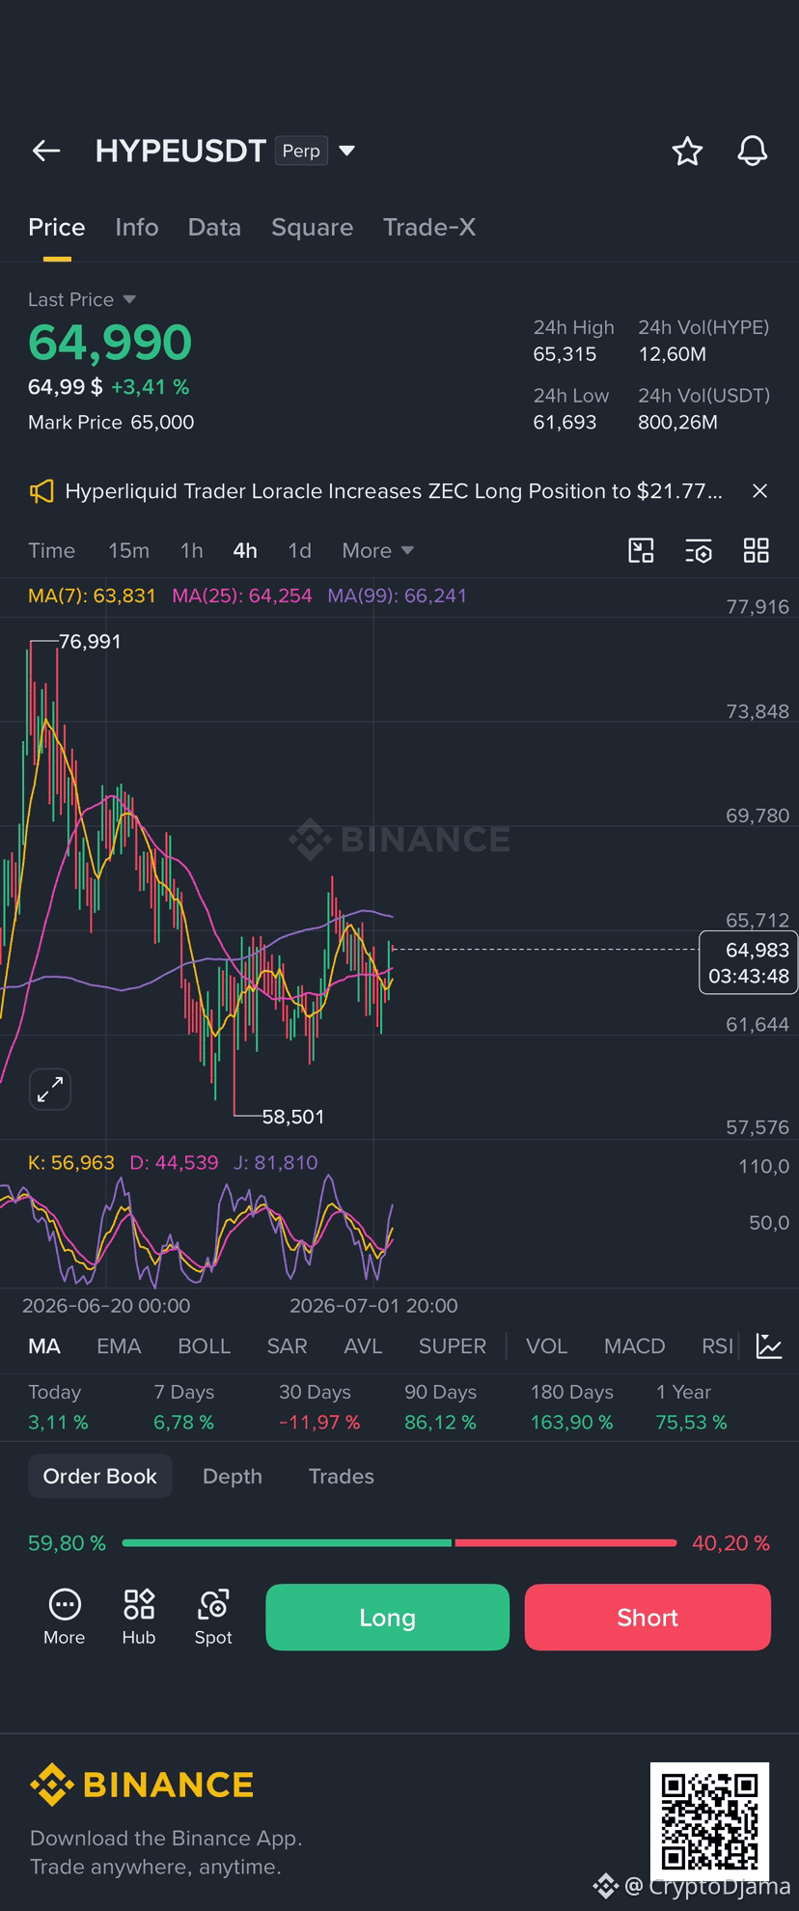The height and width of the screenshot is (1911, 799).
Task: Open the More menu icon
Action: tap(65, 1617)
